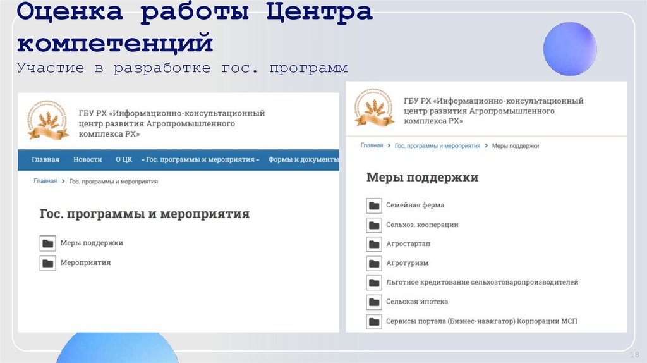The image size is (647, 363).
Task: Click the folder icon beside Льготное кредитование
Action: click(374, 283)
